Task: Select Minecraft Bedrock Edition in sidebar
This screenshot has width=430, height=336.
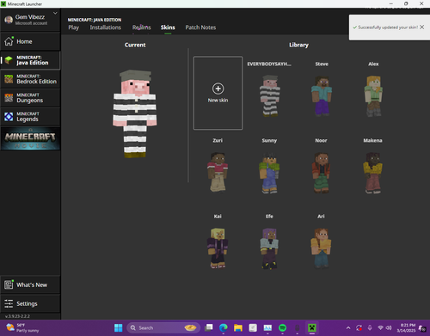Action: click(x=30, y=79)
